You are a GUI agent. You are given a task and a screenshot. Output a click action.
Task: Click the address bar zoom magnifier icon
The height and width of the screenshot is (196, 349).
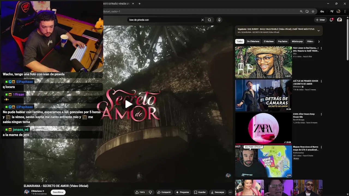301,11
